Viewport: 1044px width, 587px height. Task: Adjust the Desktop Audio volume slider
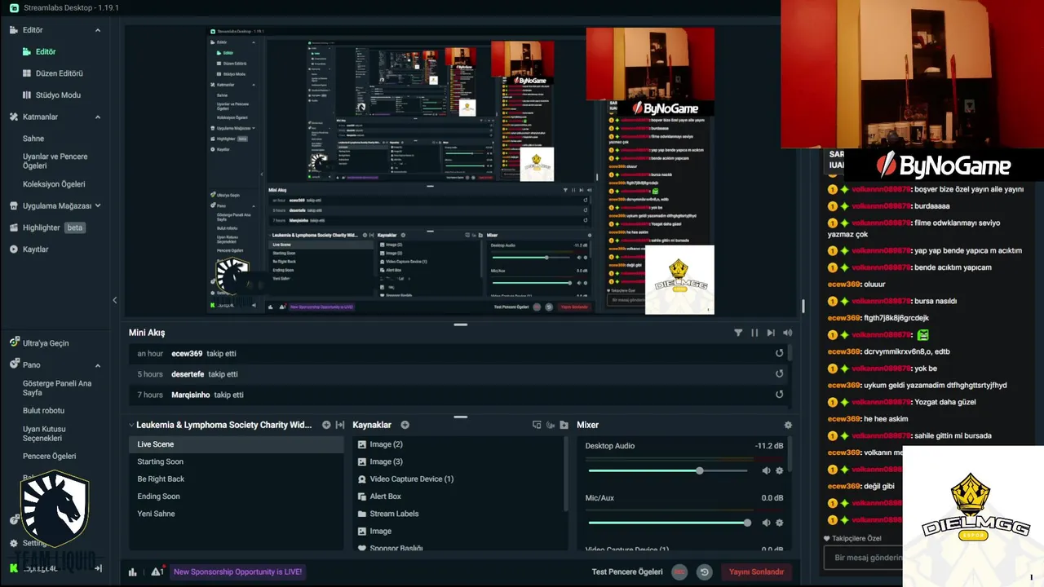click(668, 471)
